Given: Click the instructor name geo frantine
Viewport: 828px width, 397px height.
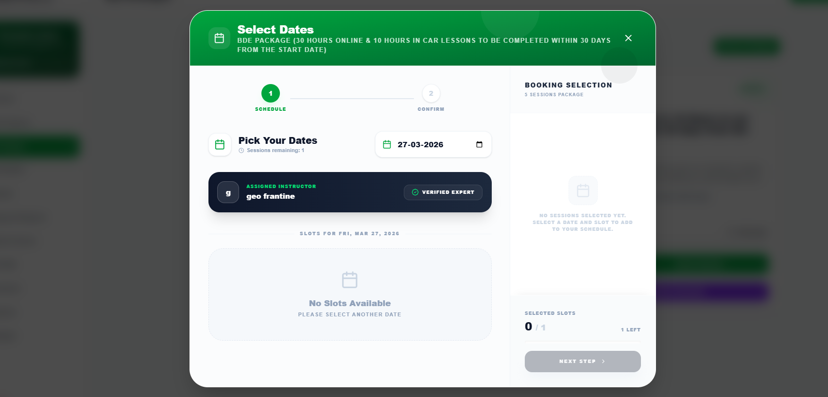Looking at the screenshot, I should [x=271, y=196].
